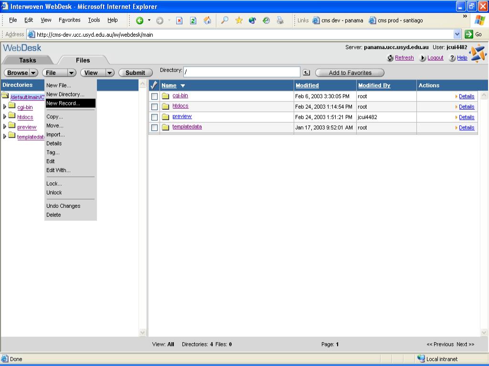Click the Go arrow button by the address bar
Image resolution: width=489 pixels, height=366 pixels.
point(469,34)
